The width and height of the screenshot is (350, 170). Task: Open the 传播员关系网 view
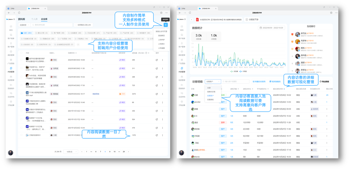tap(259, 82)
